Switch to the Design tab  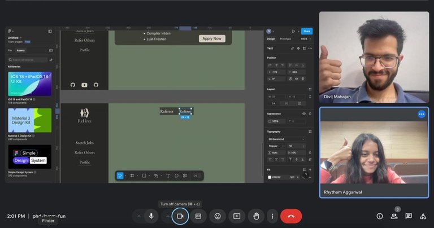[271, 39]
